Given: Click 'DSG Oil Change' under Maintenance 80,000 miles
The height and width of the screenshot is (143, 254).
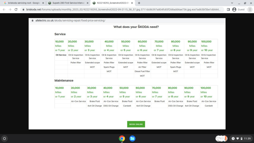Looking at the screenshot, I should click(176, 106).
